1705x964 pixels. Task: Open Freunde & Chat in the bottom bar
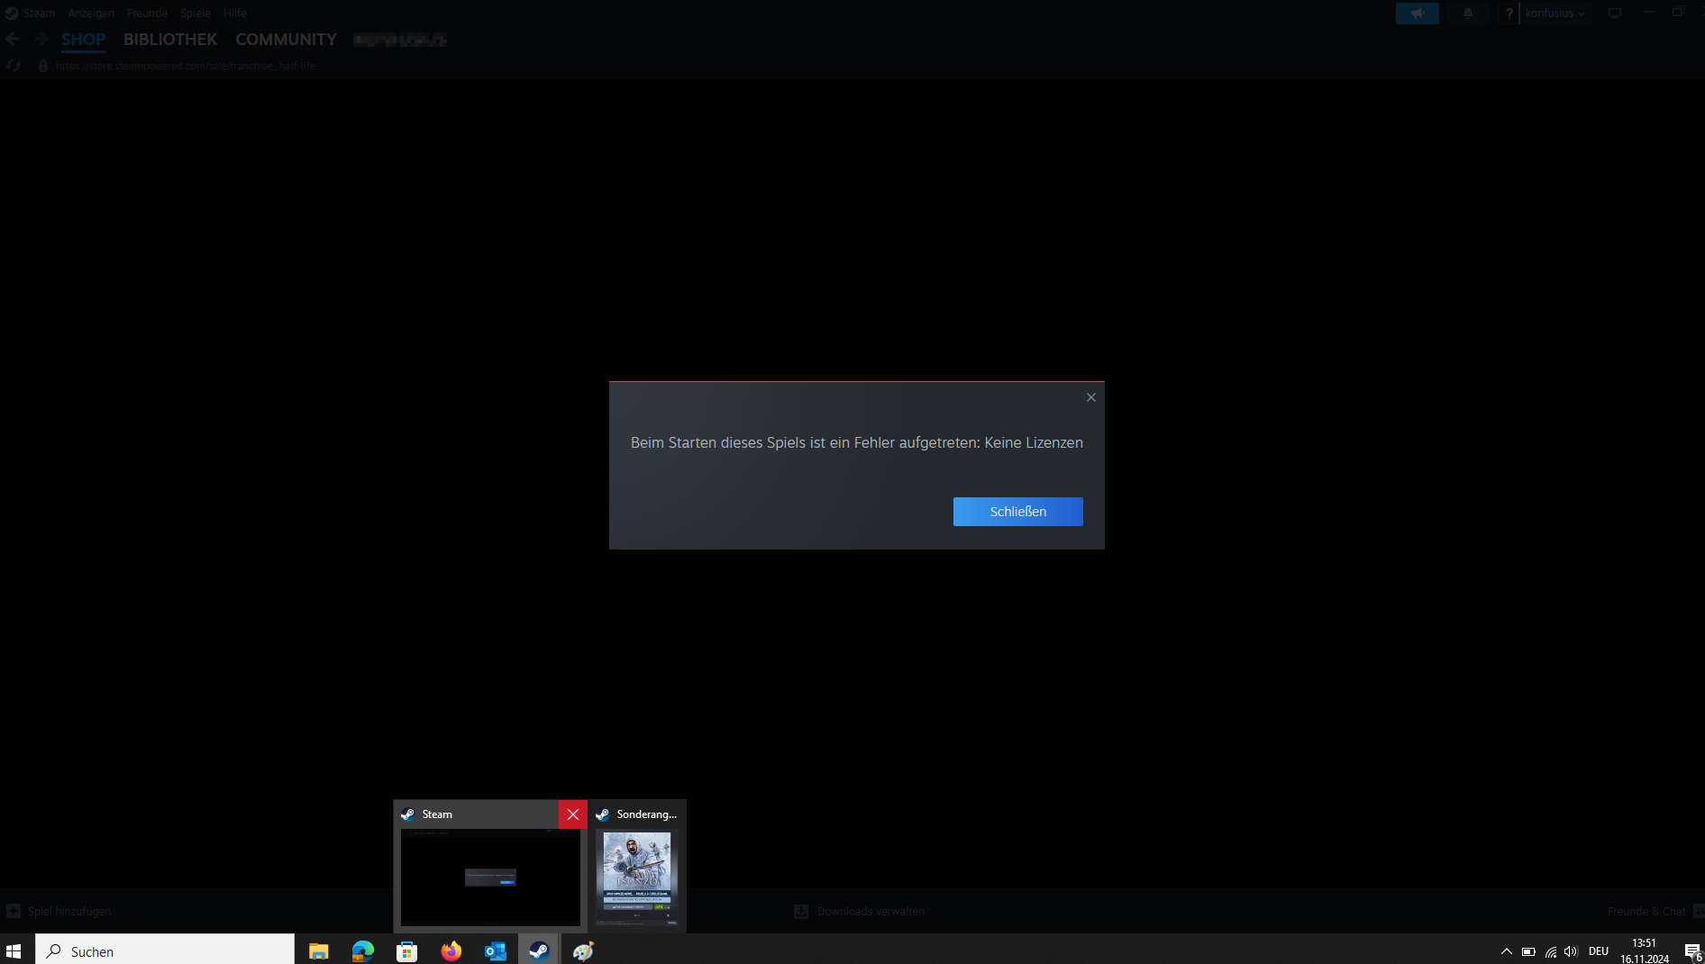1655,912
